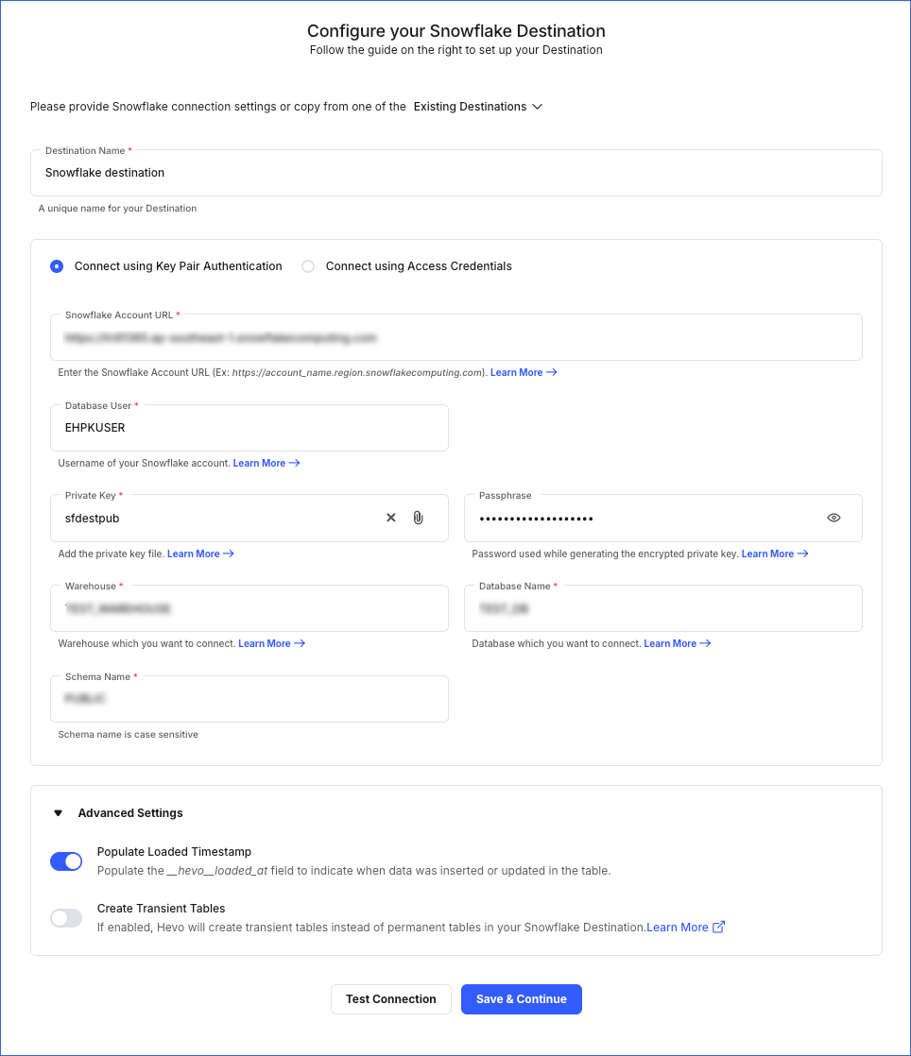Select Connect using Key Pair Authentication option

[x=56, y=266]
